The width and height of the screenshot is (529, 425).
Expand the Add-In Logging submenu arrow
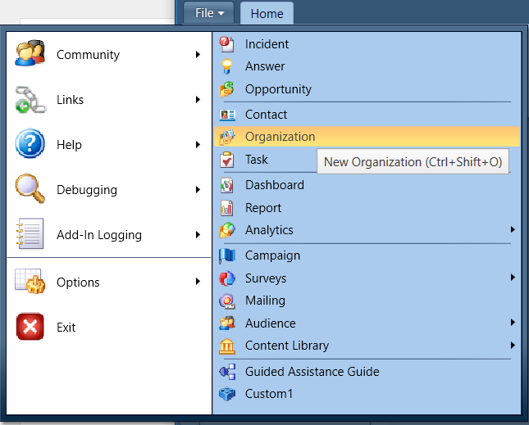(198, 235)
